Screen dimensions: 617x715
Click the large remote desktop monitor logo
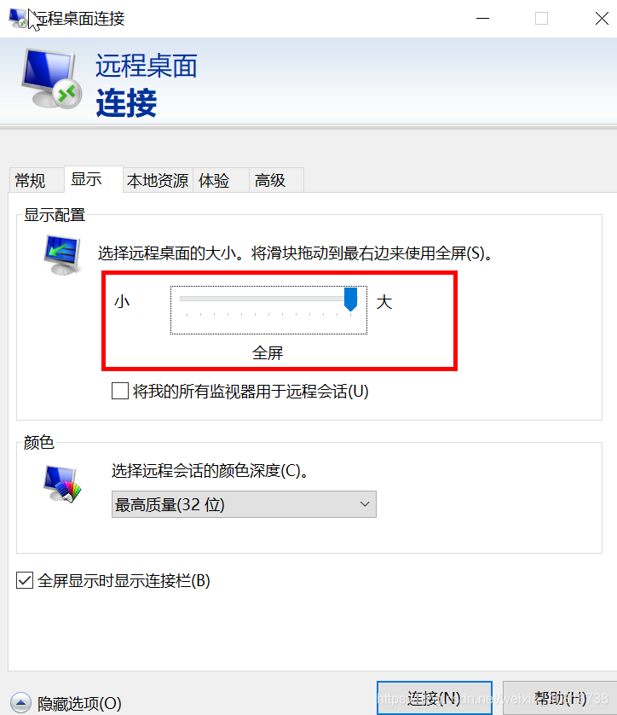[51, 78]
